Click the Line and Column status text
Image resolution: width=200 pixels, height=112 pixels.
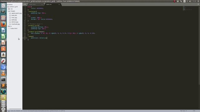click(17, 111)
